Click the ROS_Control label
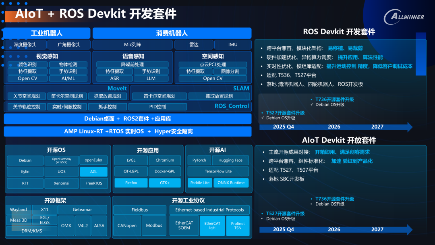The height and width of the screenshot is (245, 435). click(232, 106)
